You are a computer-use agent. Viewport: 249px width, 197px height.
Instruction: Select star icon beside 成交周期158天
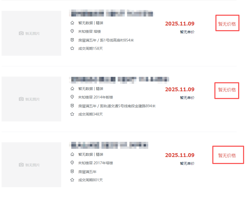[x=72, y=48]
